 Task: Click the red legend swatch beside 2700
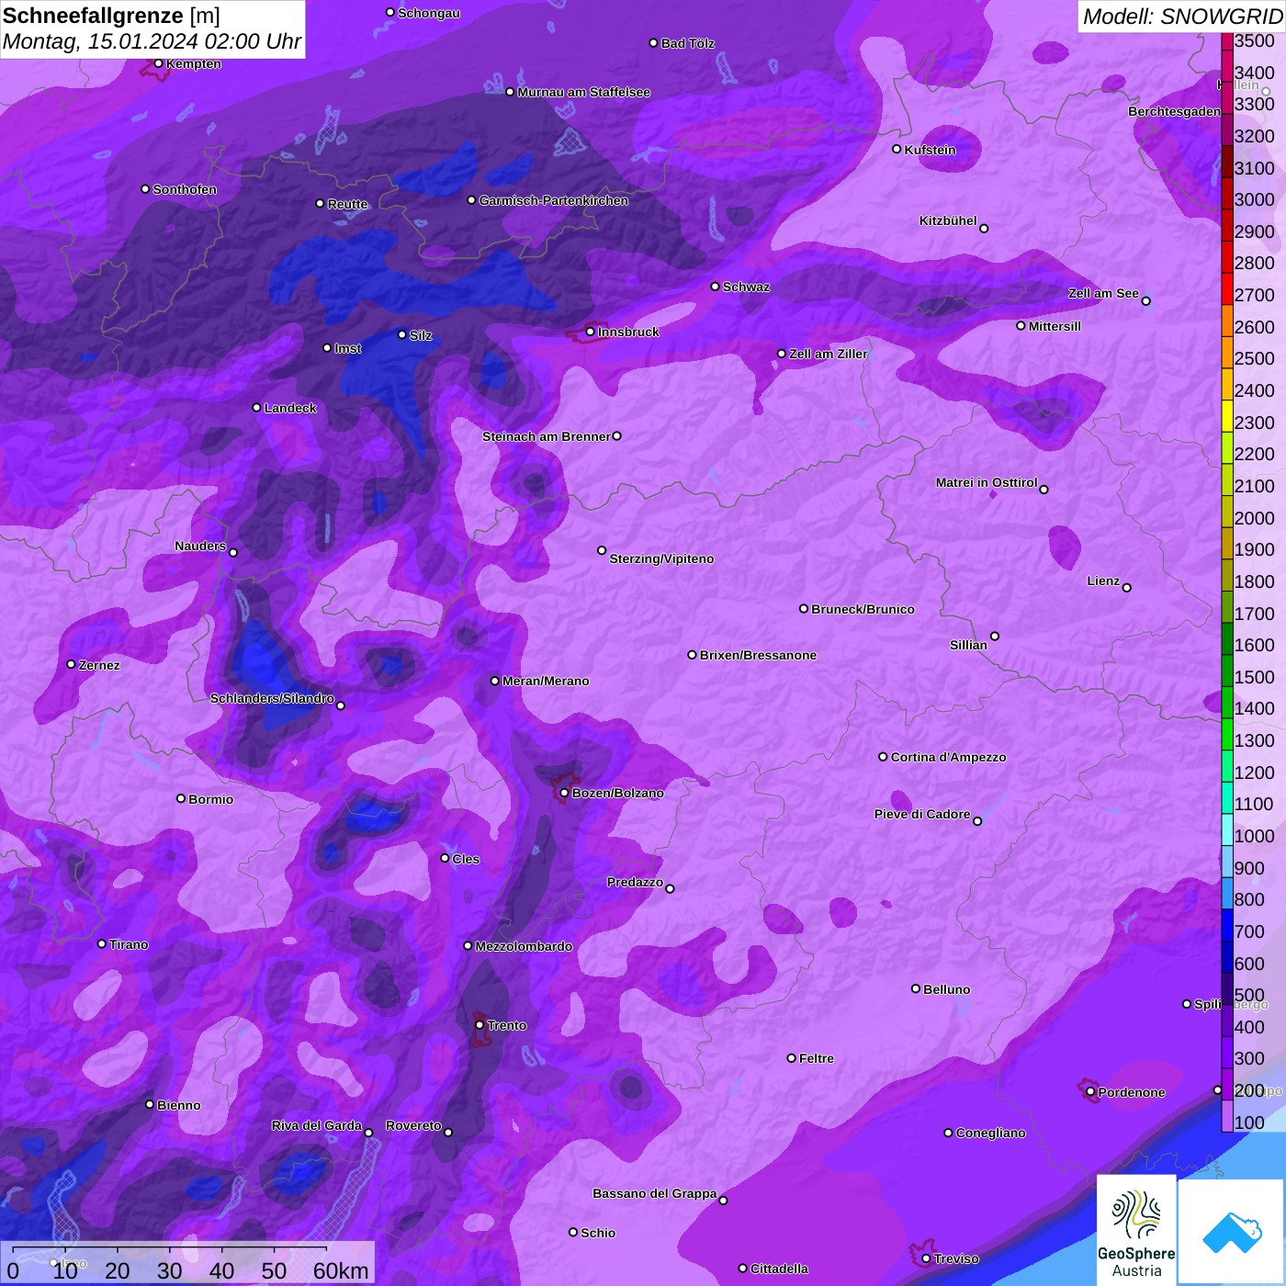1227,288
